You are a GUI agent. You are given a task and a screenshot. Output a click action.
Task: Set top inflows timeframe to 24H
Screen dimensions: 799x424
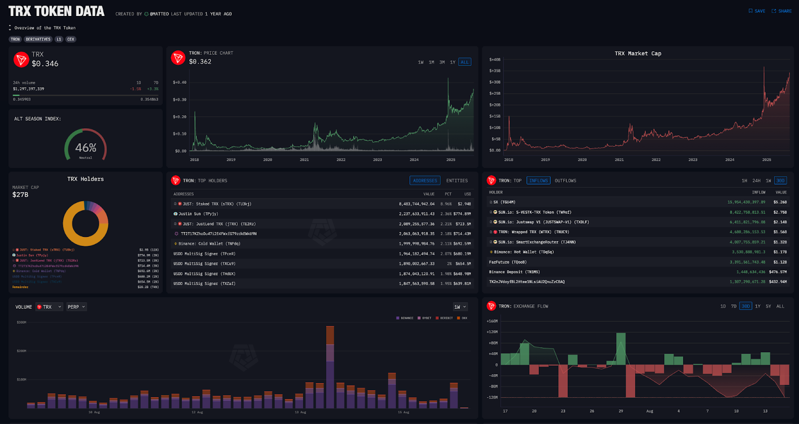pos(756,181)
